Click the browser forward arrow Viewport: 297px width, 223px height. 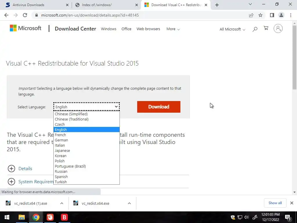click(16, 15)
